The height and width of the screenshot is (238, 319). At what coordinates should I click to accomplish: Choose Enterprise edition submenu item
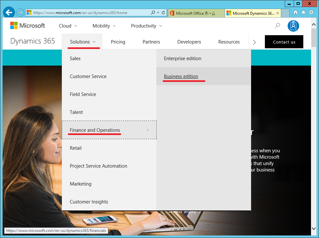[204, 59]
